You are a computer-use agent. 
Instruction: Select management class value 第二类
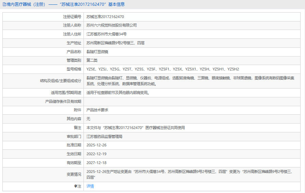(x=92, y=60)
